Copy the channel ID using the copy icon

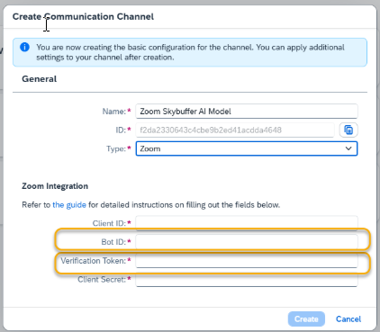(348, 130)
